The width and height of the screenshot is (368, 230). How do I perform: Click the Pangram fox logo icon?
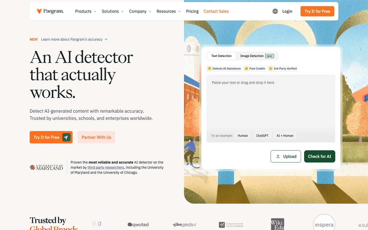39,11
